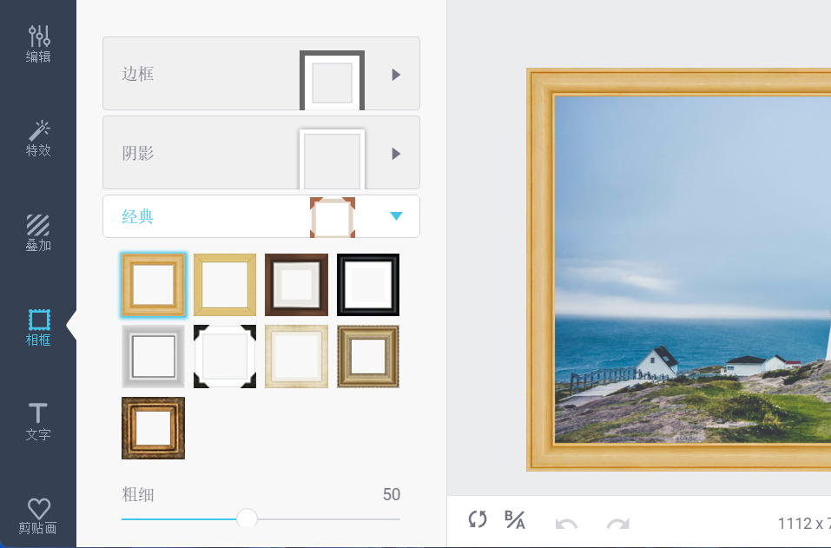
Task: Open the 文字 text tool
Action: point(38,422)
